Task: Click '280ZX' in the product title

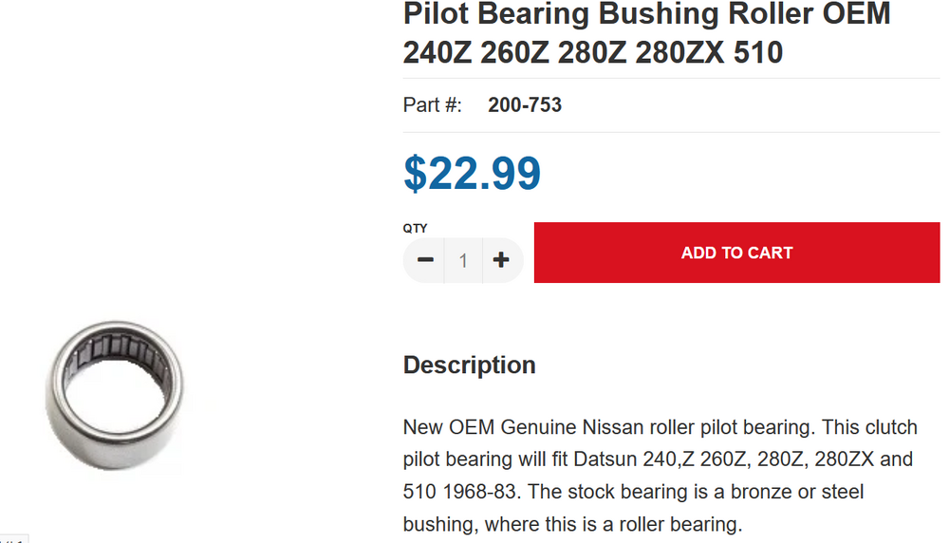Action: [679, 52]
